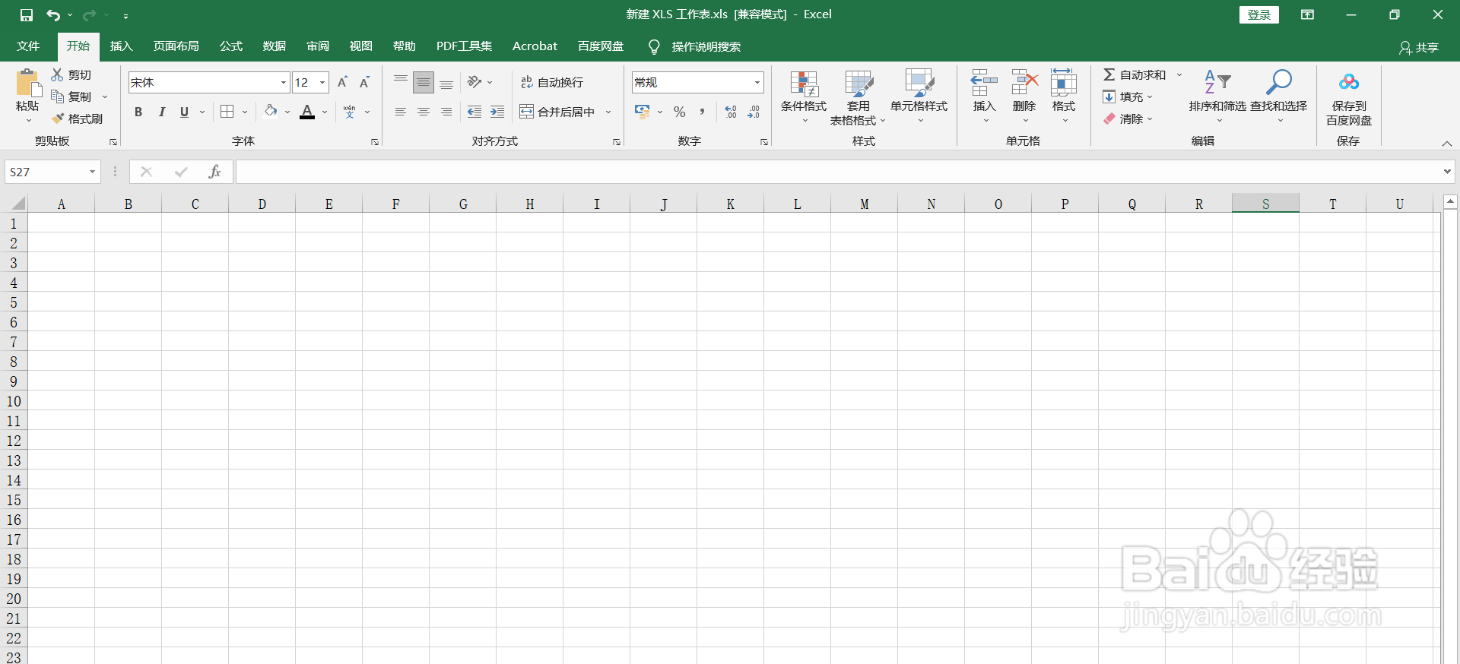
Task: Apply percent style to cells
Action: click(x=679, y=112)
